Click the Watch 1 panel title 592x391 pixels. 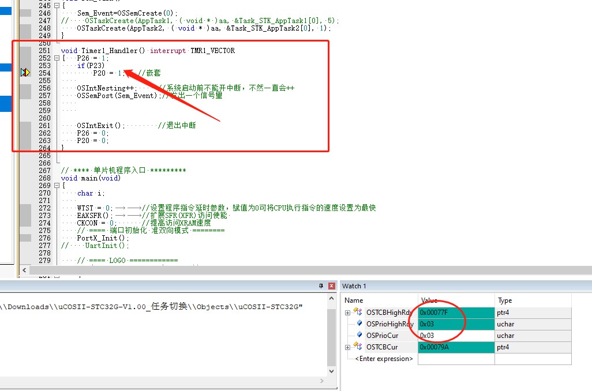(x=354, y=286)
